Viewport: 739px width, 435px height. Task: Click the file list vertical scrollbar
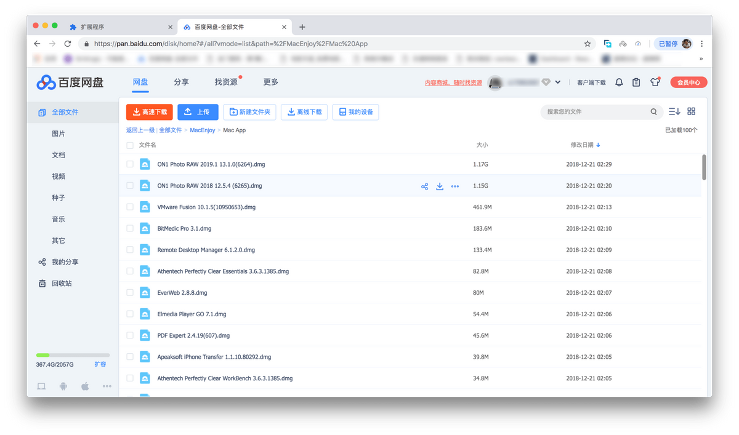tap(704, 167)
